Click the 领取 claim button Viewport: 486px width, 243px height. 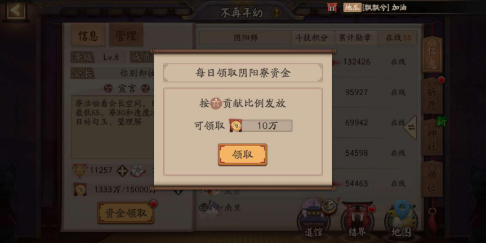click(242, 155)
